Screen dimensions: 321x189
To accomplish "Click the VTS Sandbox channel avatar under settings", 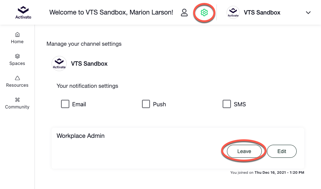I will tap(59, 63).
